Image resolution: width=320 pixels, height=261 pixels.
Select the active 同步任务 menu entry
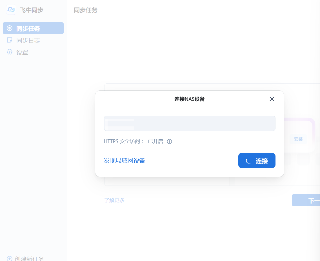point(28,28)
